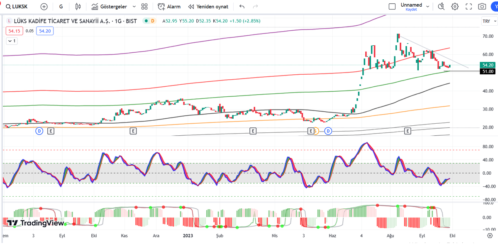Click the 2023 label on the time axis
Image resolution: width=498 pixels, height=249 pixels.
pos(188,235)
